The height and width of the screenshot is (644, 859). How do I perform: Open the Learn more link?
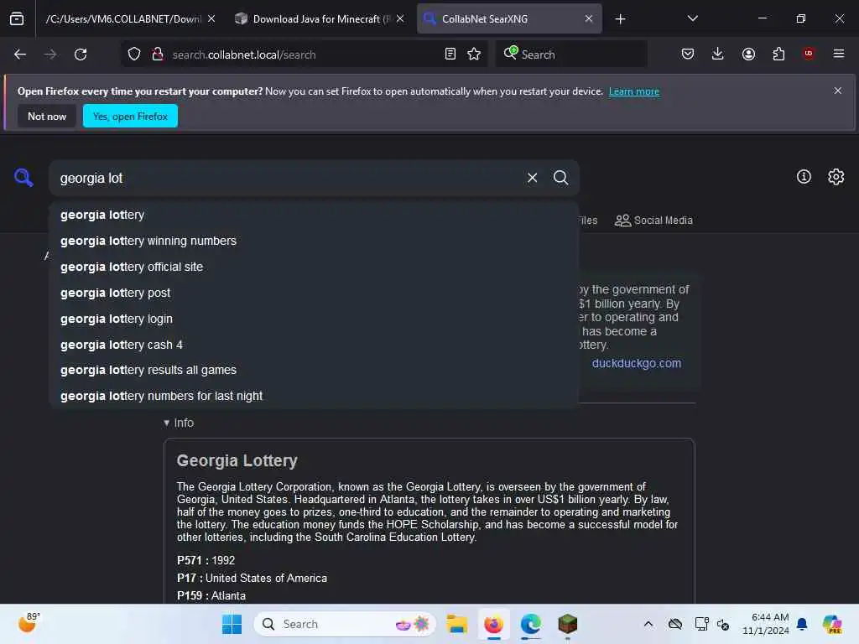point(634,91)
